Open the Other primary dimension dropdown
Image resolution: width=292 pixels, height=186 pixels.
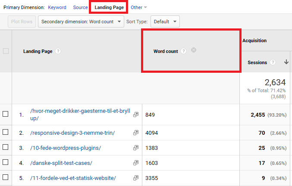pyautogui.click(x=138, y=7)
